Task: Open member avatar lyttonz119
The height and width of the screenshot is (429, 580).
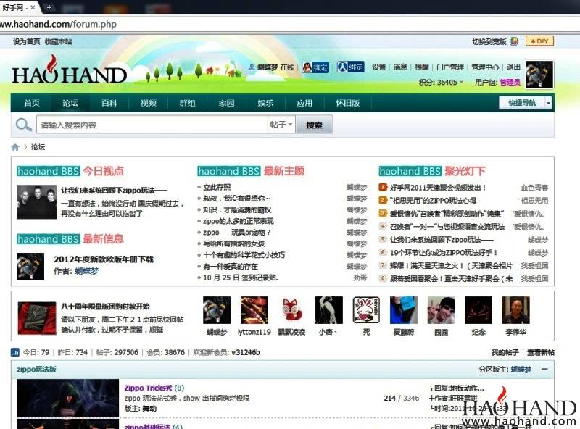Action: click(254, 310)
